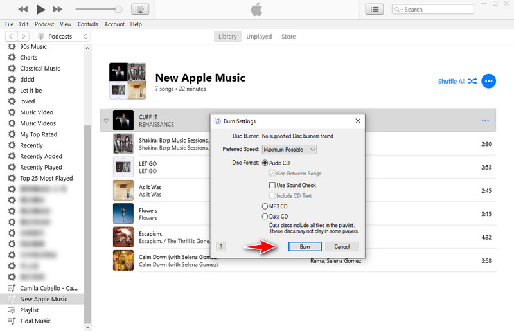Open the blue playlist more-options button

pos(488,82)
